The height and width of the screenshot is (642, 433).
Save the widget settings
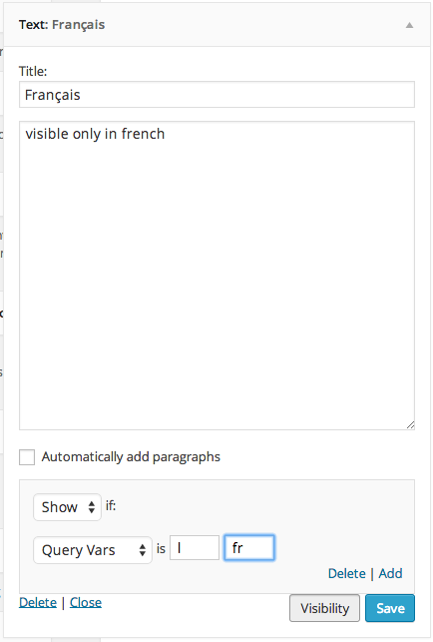[x=390, y=608]
